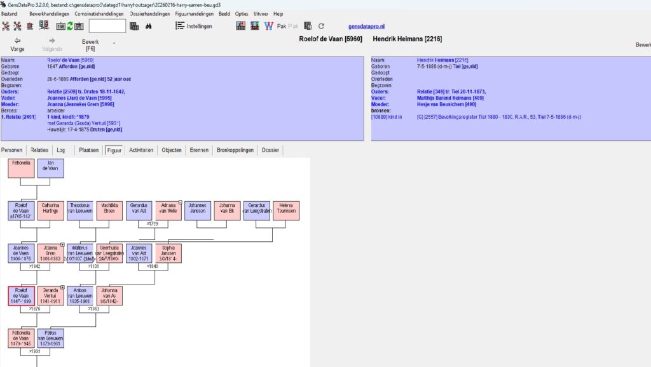Click the dark grid icon left of the chart icon

[241, 26]
